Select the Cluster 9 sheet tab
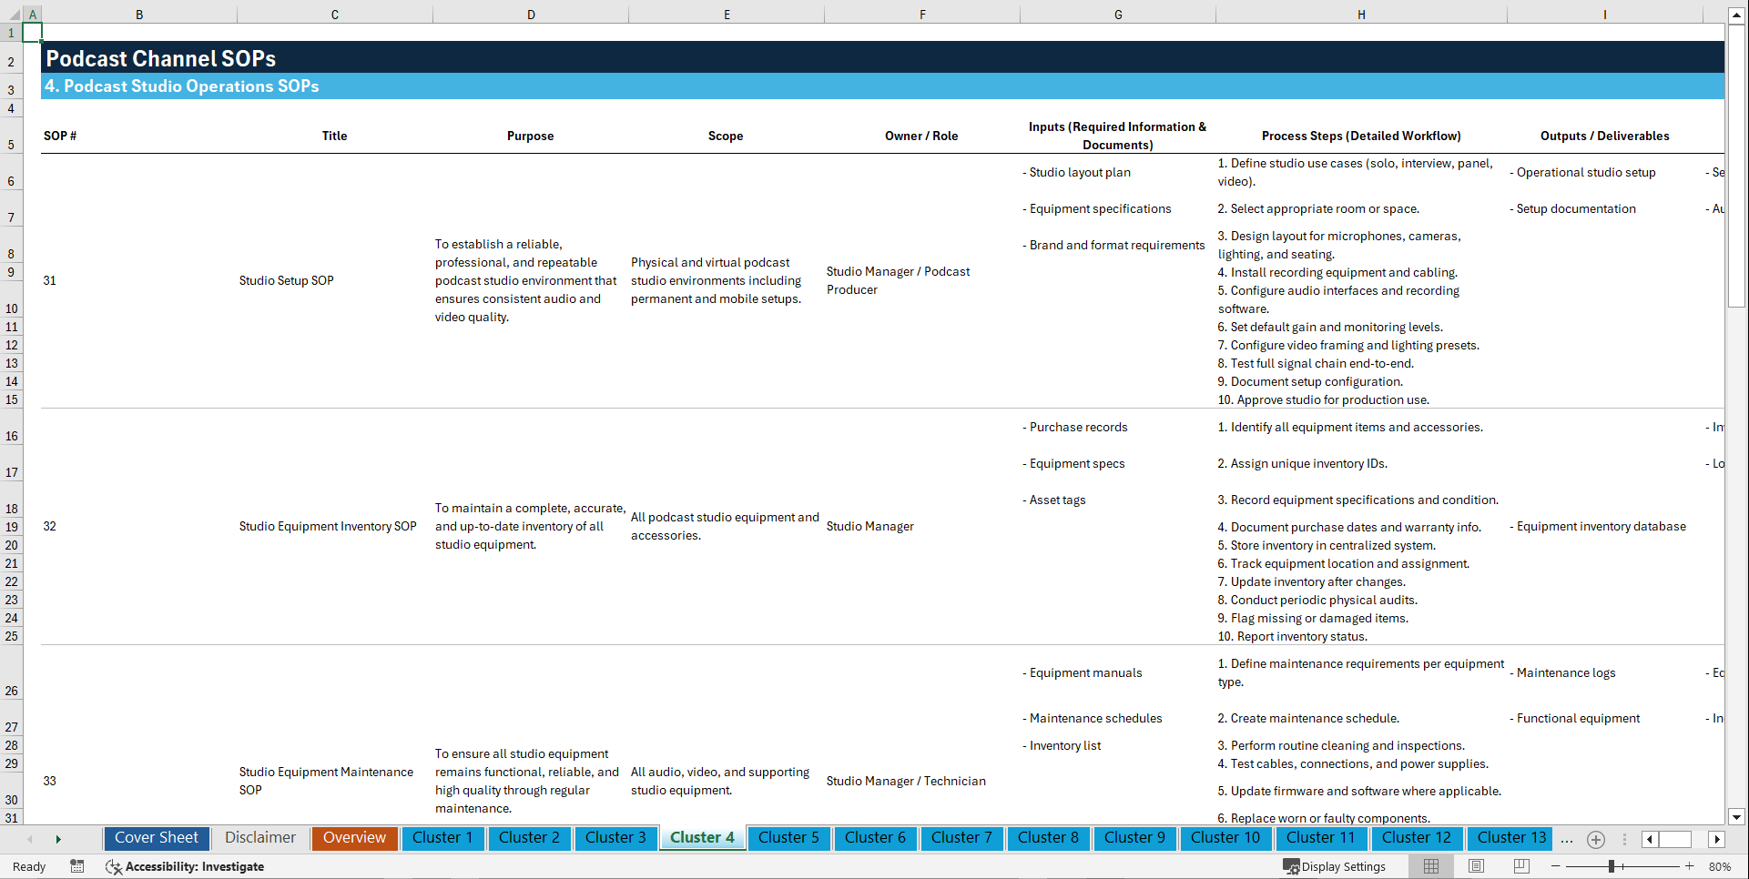The height and width of the screenshot is (879, 1749). click(x=1134, y=838)
